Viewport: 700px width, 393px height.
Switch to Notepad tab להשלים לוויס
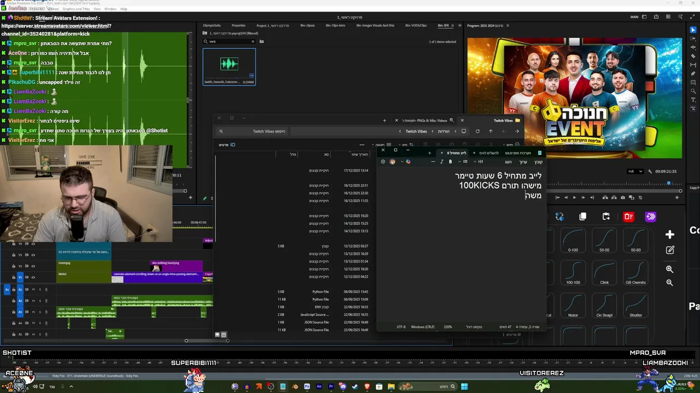488,153
